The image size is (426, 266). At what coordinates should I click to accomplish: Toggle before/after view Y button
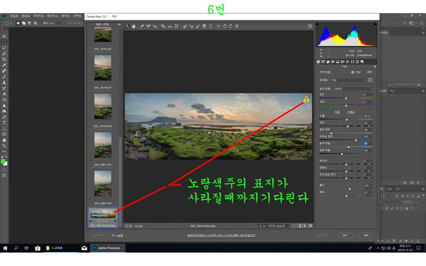tap(294, 226)
